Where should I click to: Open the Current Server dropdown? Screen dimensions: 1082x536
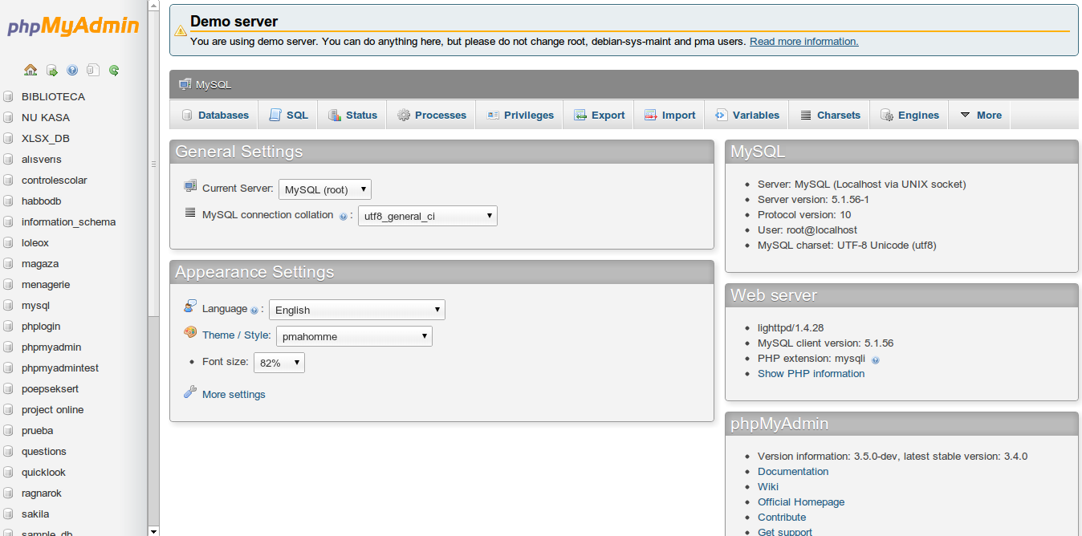click(325, 189)
